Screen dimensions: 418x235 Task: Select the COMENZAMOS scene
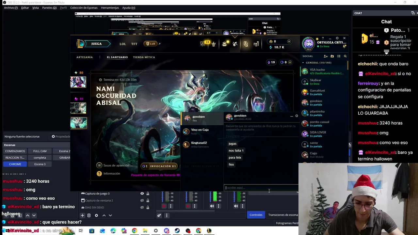(x=15, y=151)
